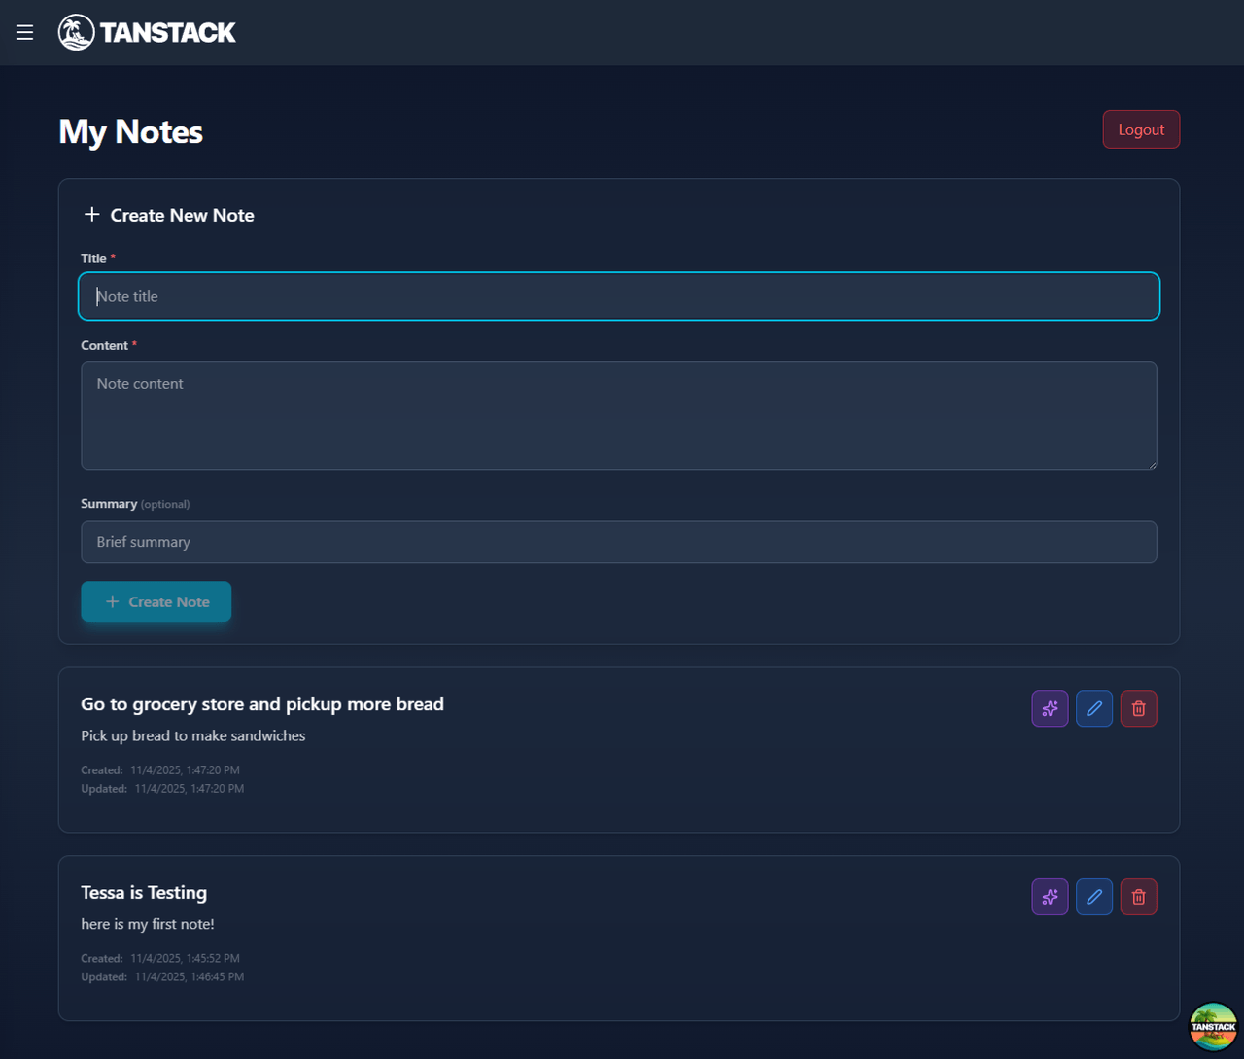Generate AI summary for Tessa is Testing note
1244x1059 pixels.
pyautogui.click(x=1050, y=897)
